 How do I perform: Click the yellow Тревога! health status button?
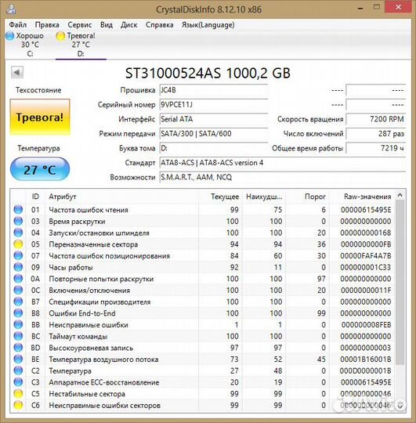tap(40, 117)
